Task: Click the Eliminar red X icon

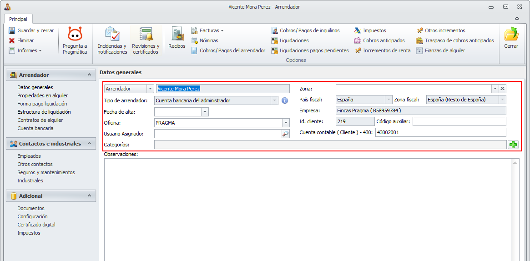Action: point(12,40)
